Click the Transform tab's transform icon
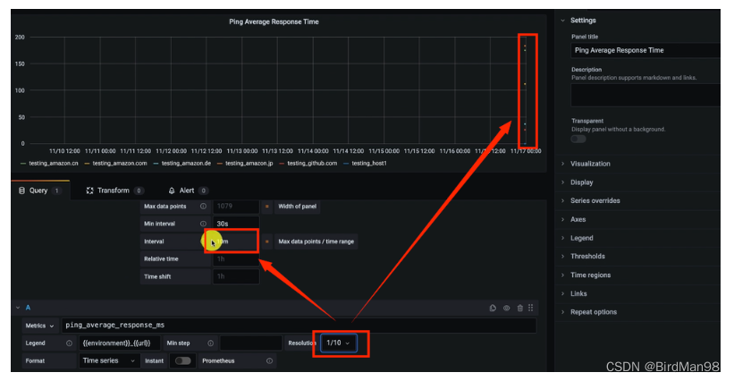734x381 pixels. pyautogui.click(x=90, y=190)
